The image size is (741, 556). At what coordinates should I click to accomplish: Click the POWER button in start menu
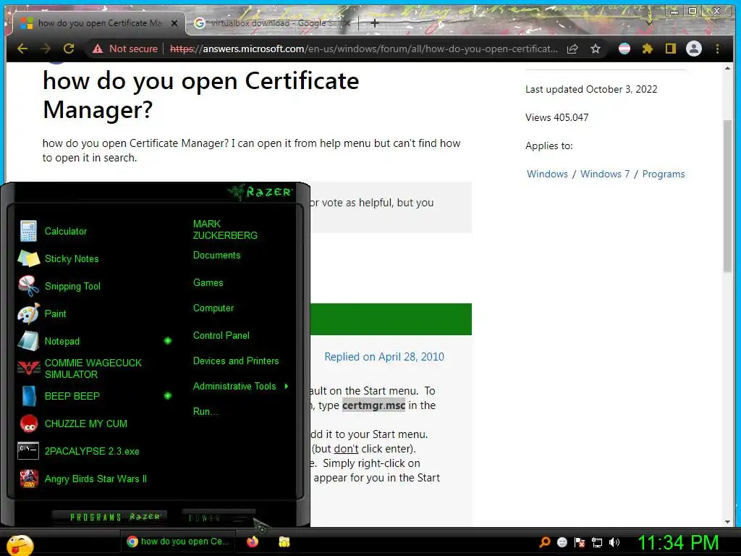coord(218,517)
